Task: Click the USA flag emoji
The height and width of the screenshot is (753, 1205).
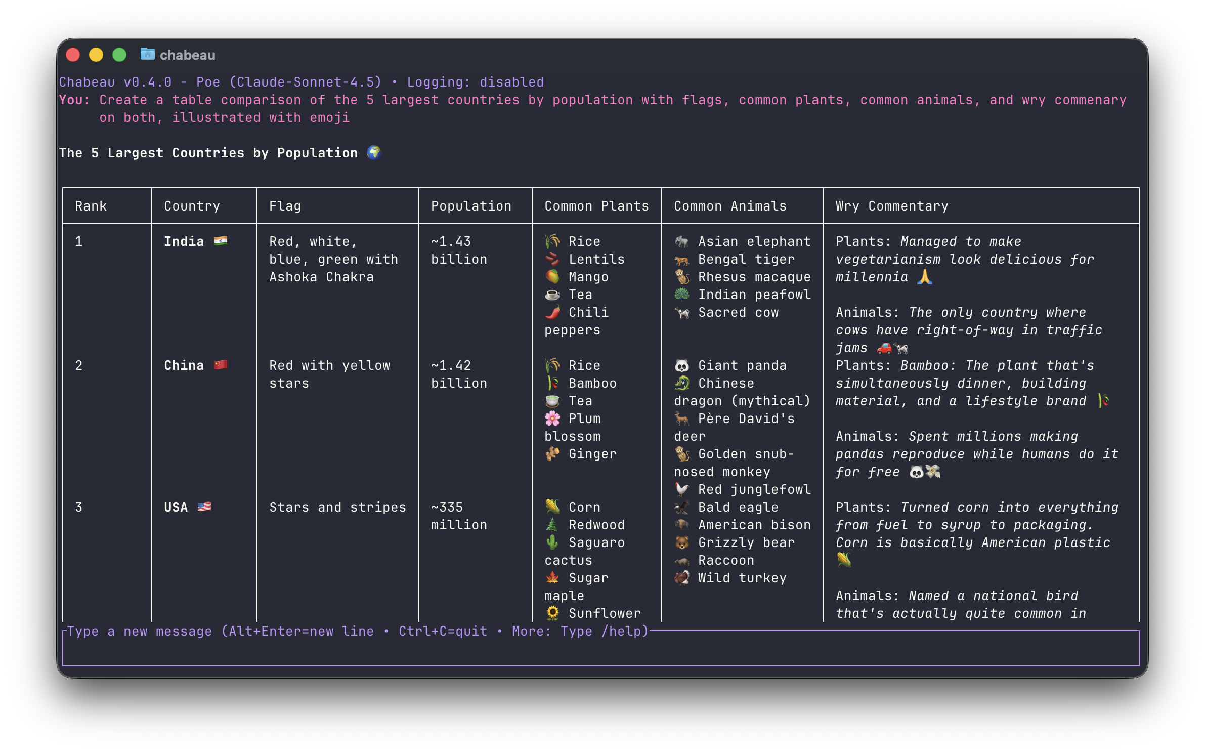Action: [x=204, y=507]
